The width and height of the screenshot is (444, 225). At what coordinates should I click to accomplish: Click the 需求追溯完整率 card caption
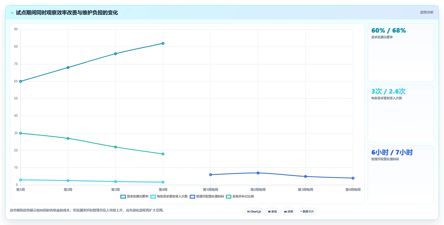click(x=382, y=37)
